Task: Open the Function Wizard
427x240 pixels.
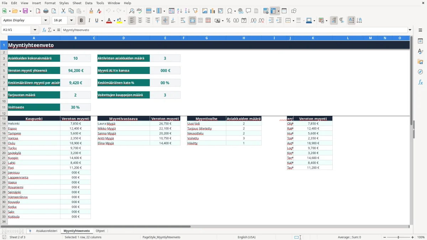Action: [44, 30]
